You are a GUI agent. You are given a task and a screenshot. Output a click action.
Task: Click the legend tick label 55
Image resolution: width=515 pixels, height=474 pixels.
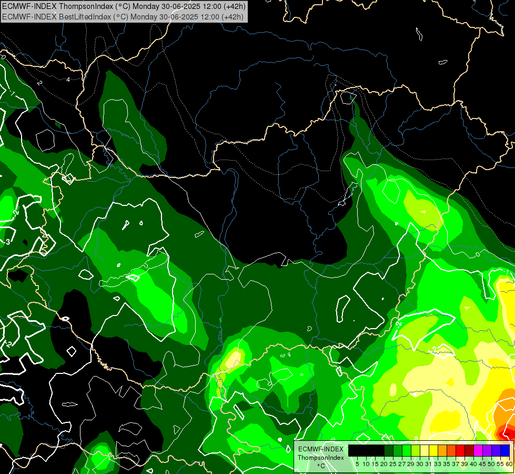click(x=501, y=464)
